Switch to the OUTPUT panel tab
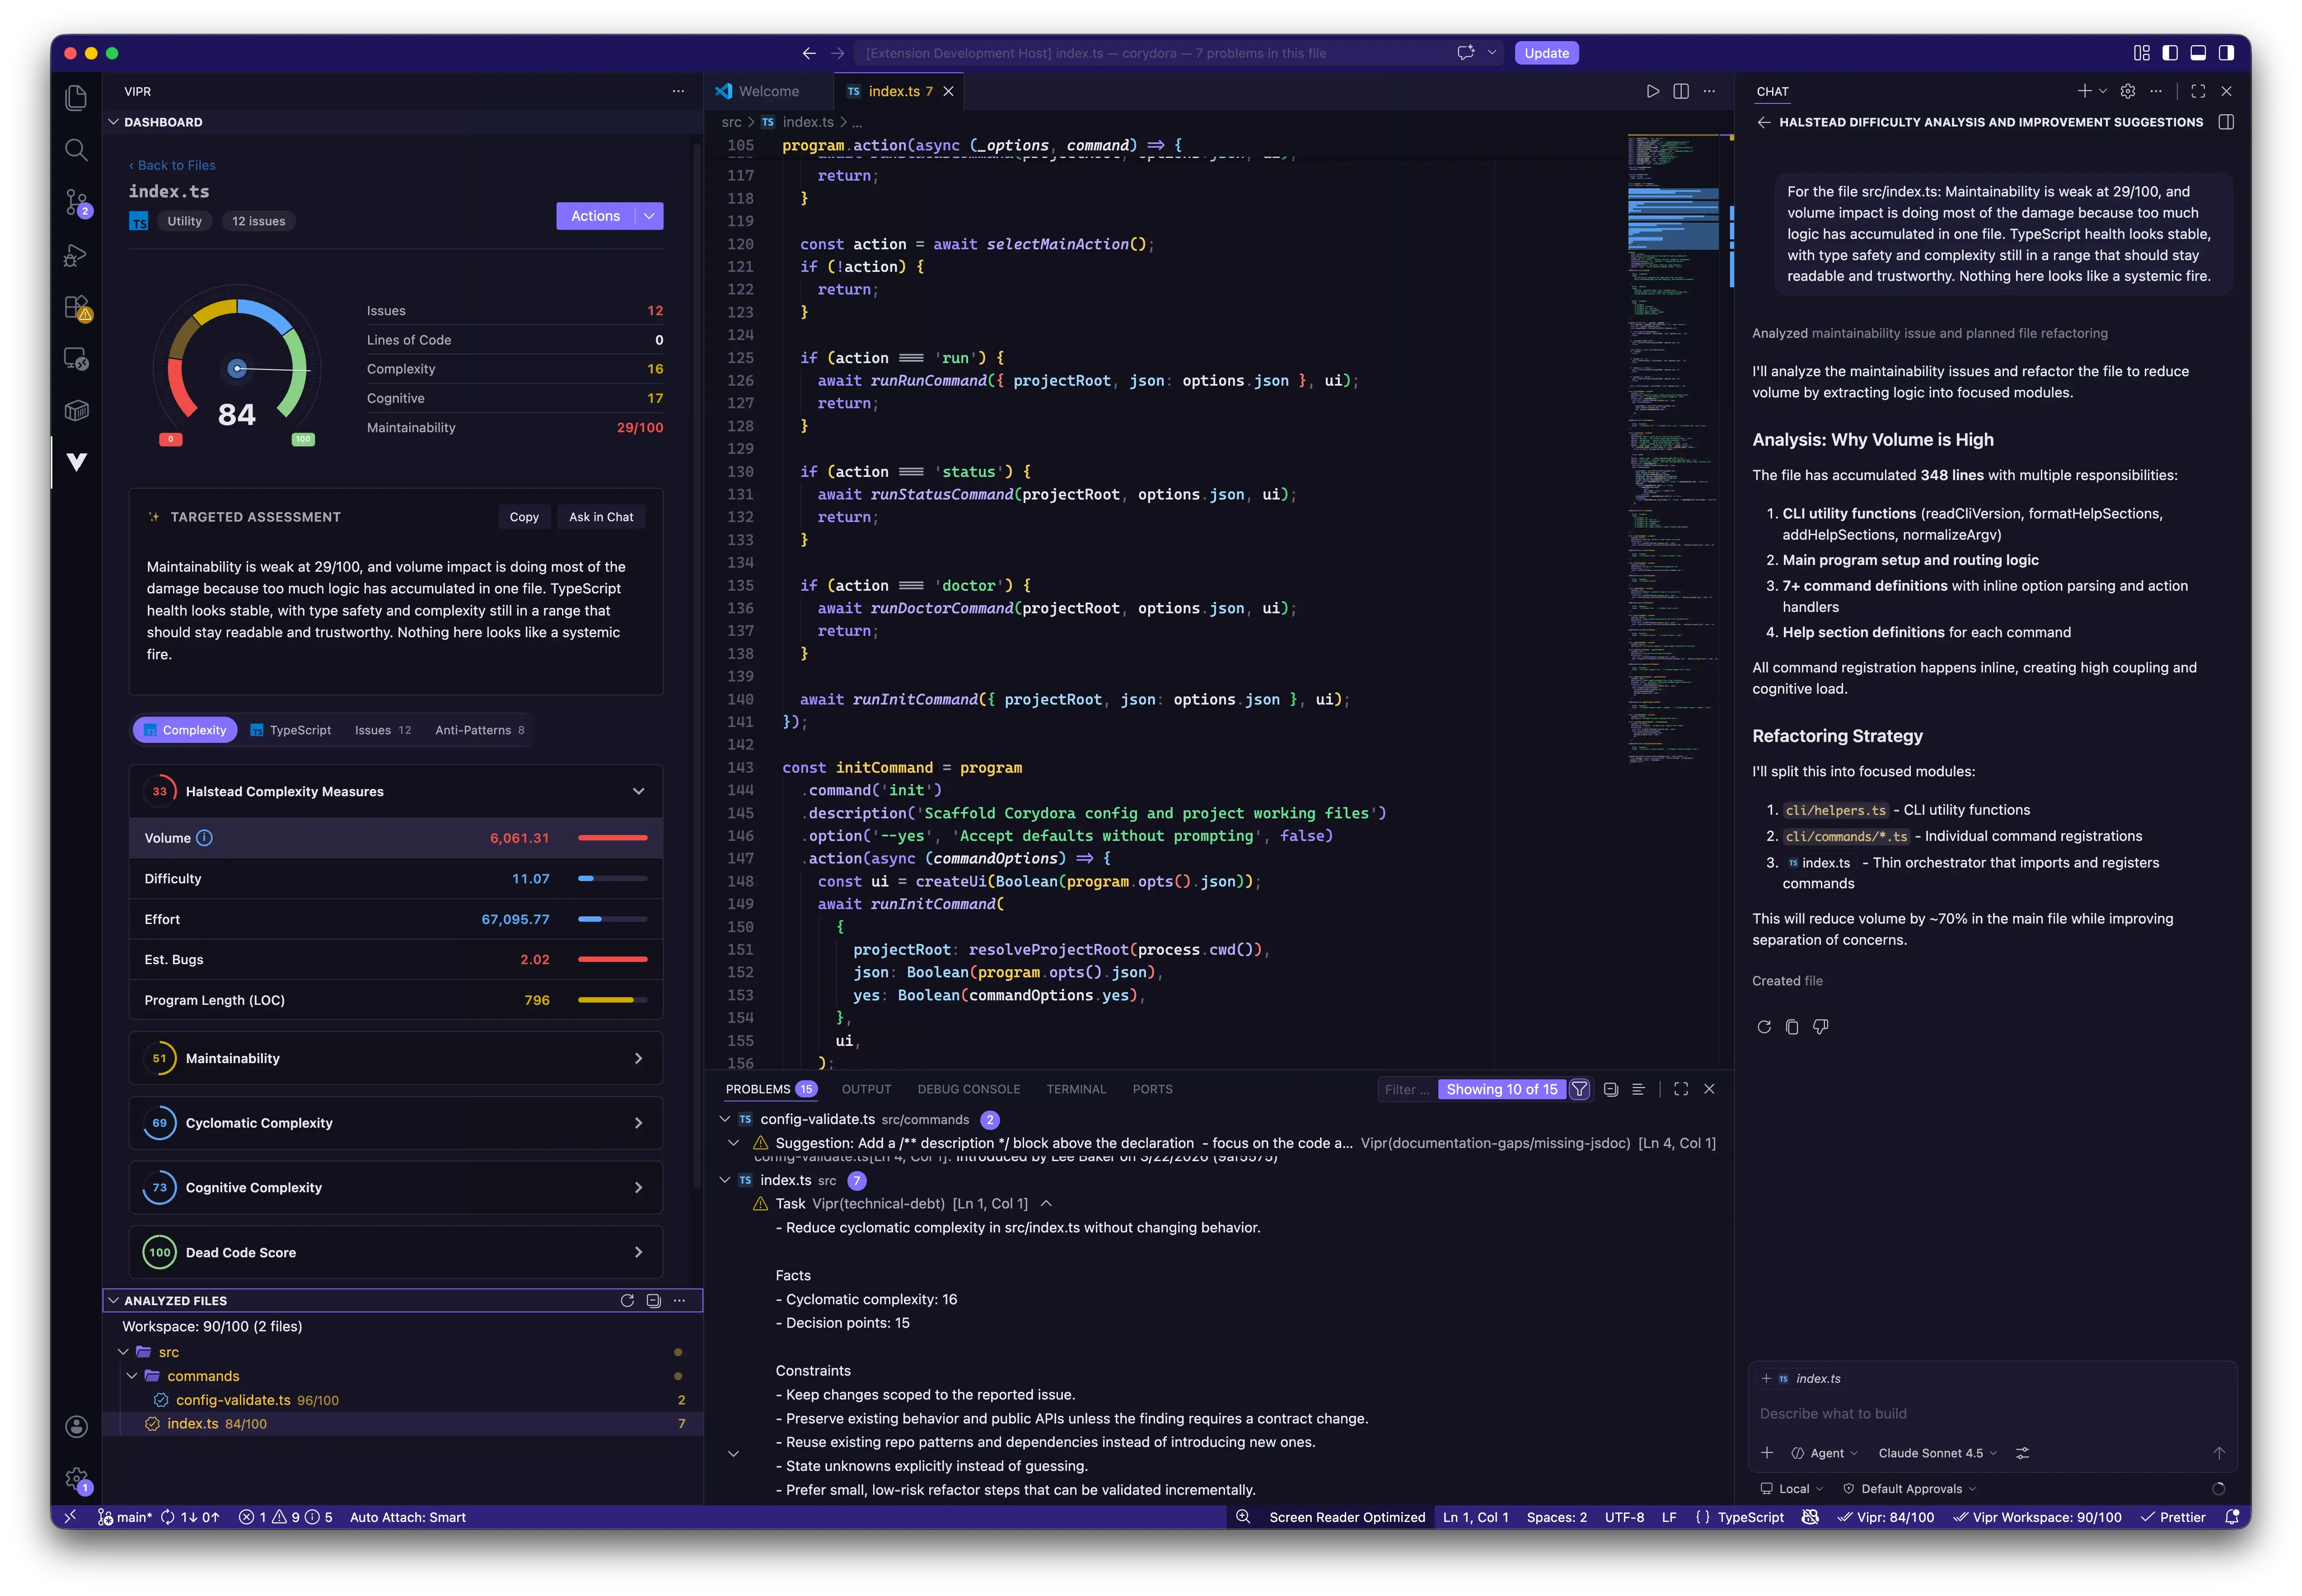Image resolution: width=2302 pixels, height=1596 pixels. coord(866,1089)
